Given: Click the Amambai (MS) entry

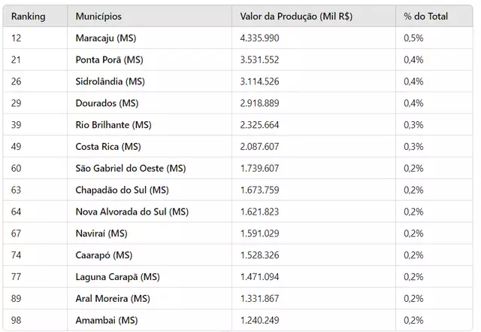Looking at the screenshot, I should [x=107, y=320].
